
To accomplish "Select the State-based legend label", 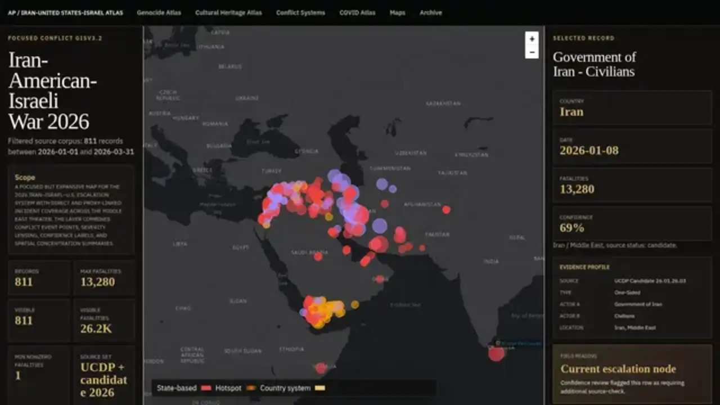I will 177,388.
